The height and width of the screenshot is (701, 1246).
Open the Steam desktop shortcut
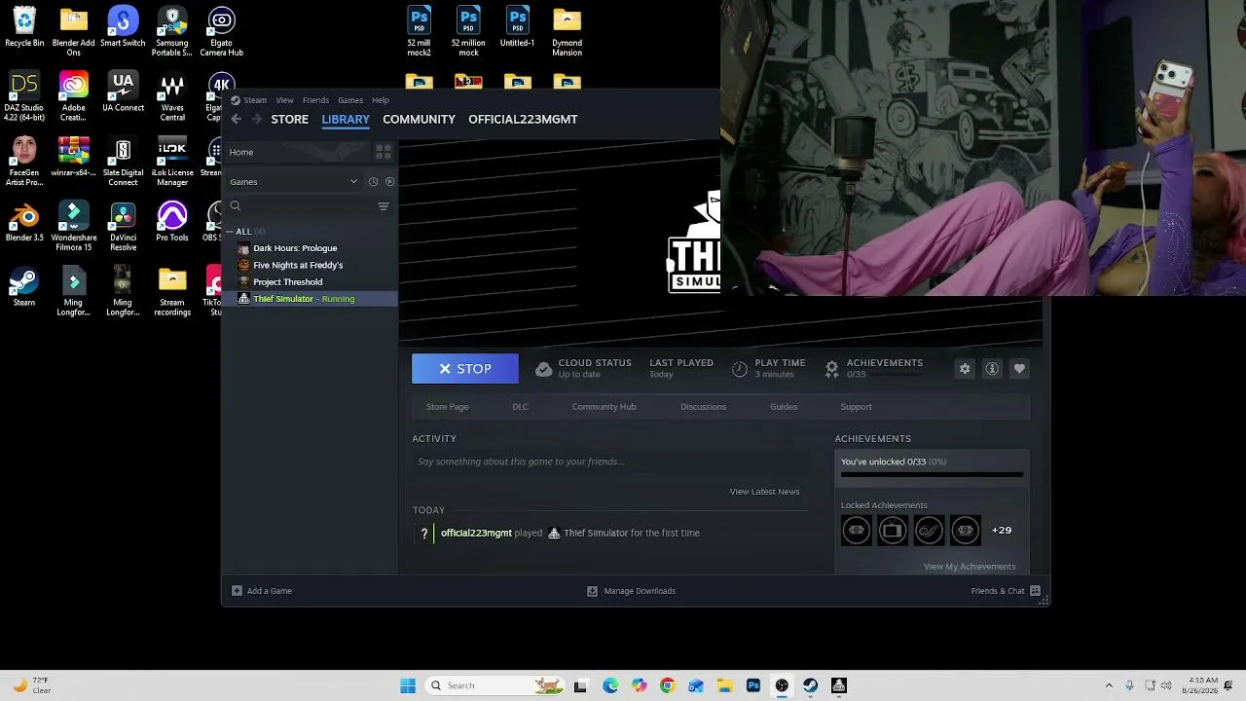pyautogui.click(x=24, y=288)
